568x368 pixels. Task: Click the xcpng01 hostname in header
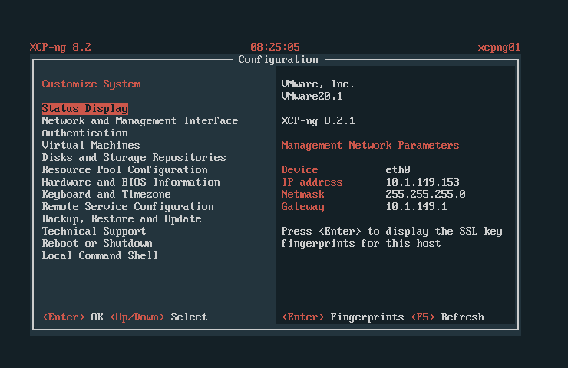[x=499, y=48]
